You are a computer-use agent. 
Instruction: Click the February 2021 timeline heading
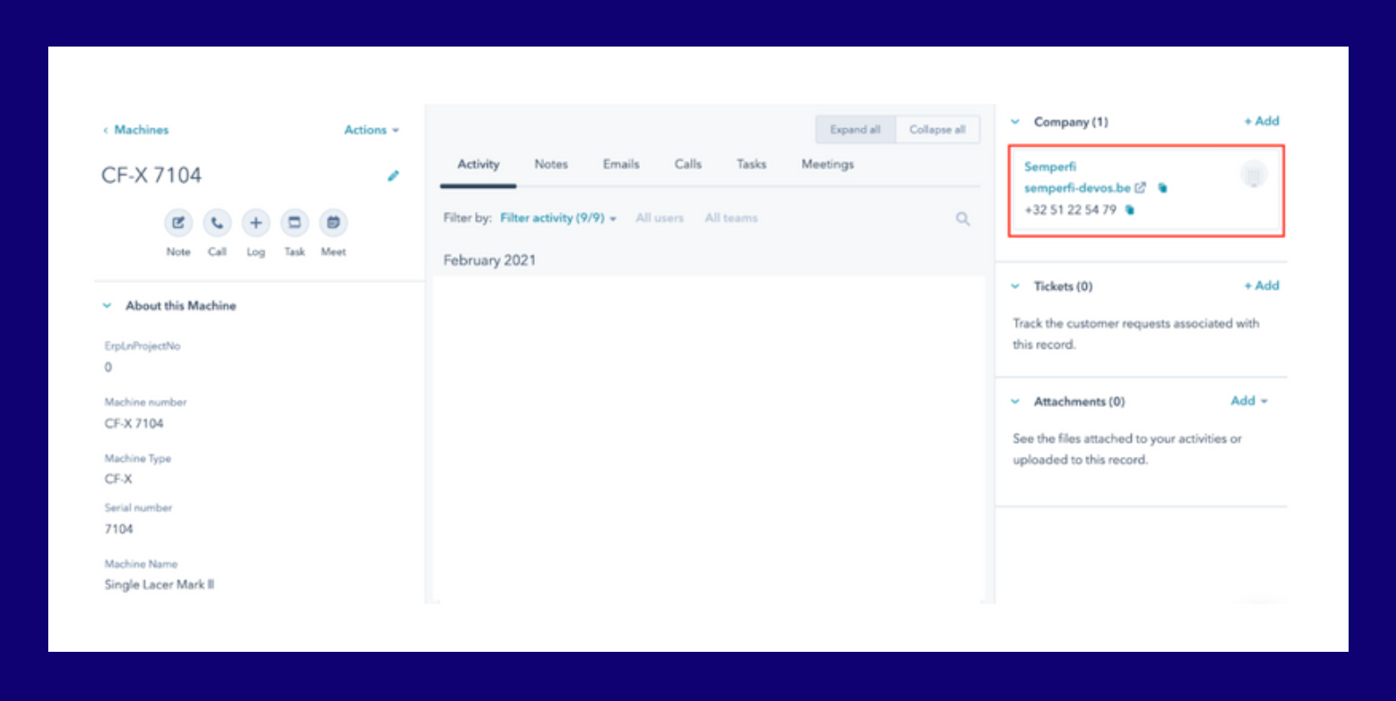point(489,260)
